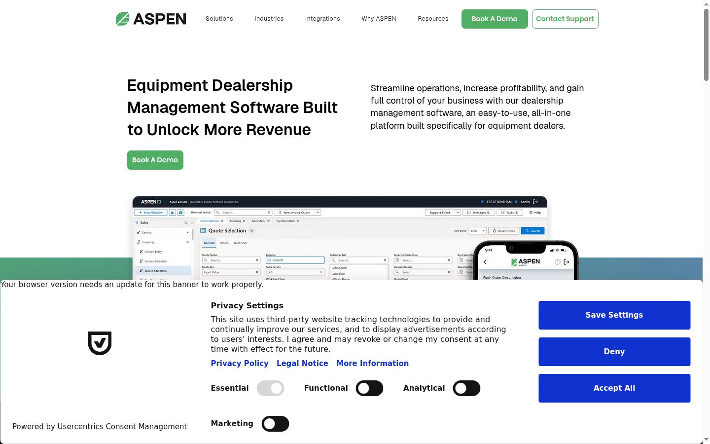Click the camera icon in Aspen Console toolbar
This screenshot has width=710, height=444.
coord(181,213)
